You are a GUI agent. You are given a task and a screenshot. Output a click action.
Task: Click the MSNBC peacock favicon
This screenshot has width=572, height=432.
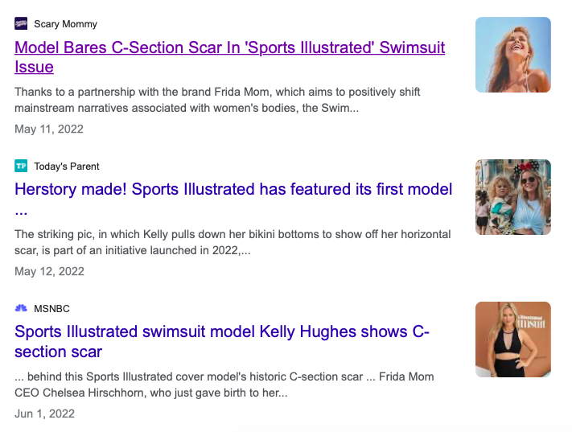(x=21, y=309)
